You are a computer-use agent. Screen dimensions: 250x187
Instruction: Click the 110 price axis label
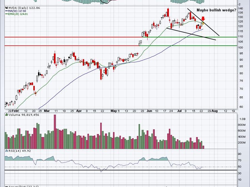click(241, 36)
